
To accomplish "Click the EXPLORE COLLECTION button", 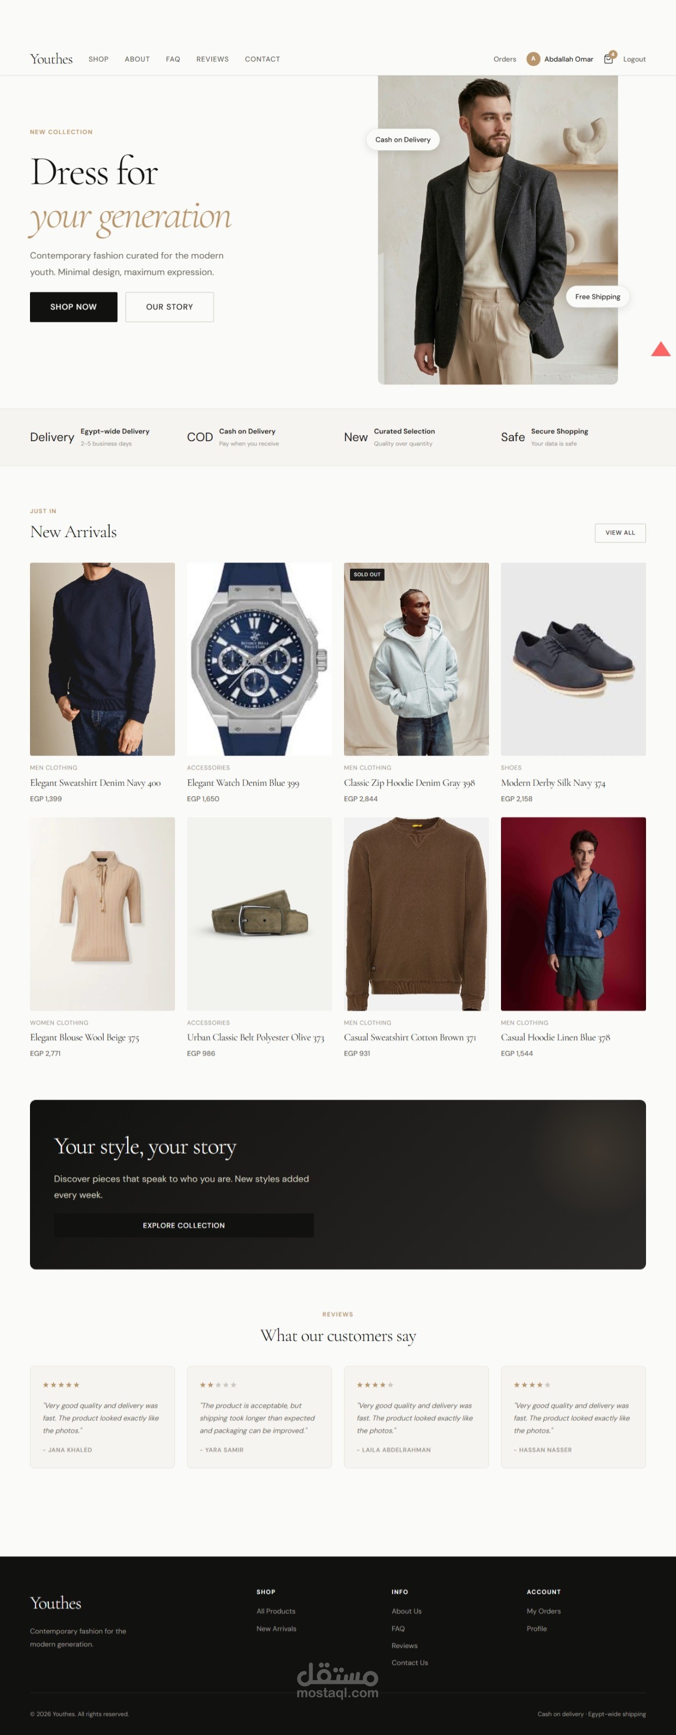I will [x=184, y=1225].
